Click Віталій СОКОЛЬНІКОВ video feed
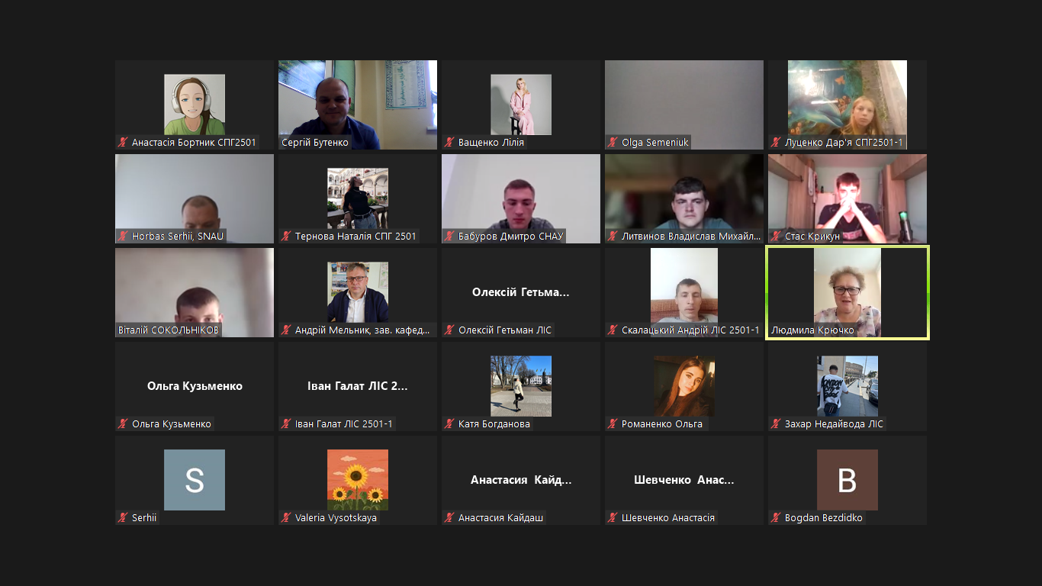The image size is (1042, 586). point(195,292)
